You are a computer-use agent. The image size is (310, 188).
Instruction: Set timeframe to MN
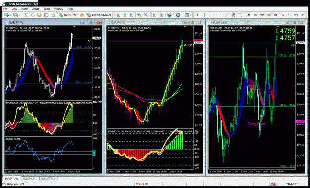(x=302, y=15)
